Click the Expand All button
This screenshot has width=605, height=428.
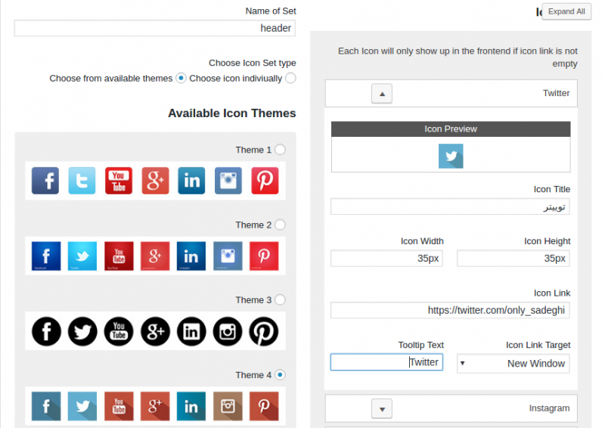click(566, 11)
